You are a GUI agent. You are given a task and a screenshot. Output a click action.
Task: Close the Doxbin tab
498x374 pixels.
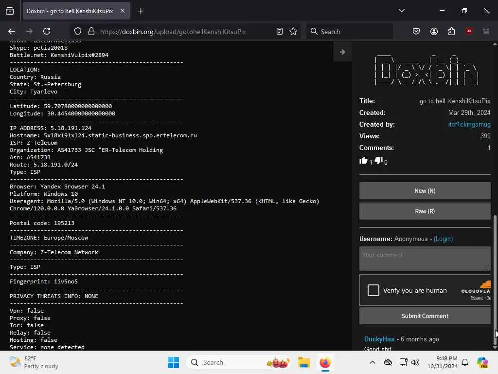point(122,11)
